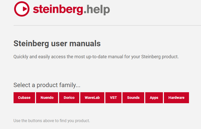Open the Cubase product family
Viewport: 201px width, 129px height.
pyautogui.click(x=24, y=98)
